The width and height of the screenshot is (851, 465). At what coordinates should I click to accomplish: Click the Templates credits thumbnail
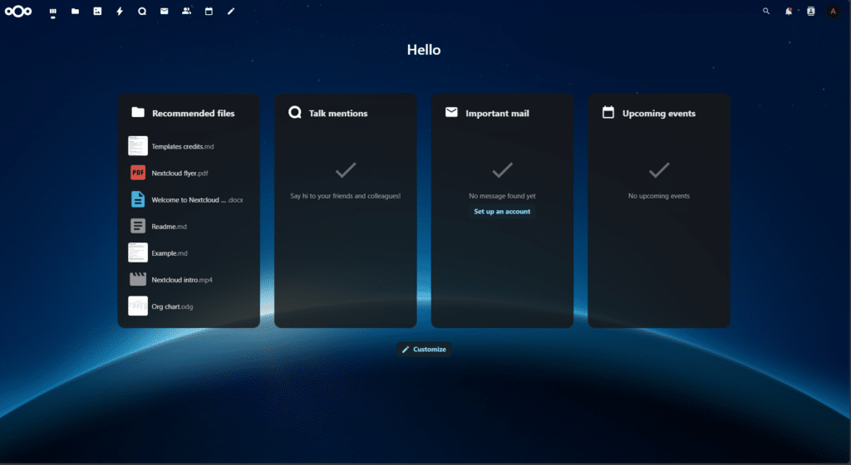(x=138, y=146)
